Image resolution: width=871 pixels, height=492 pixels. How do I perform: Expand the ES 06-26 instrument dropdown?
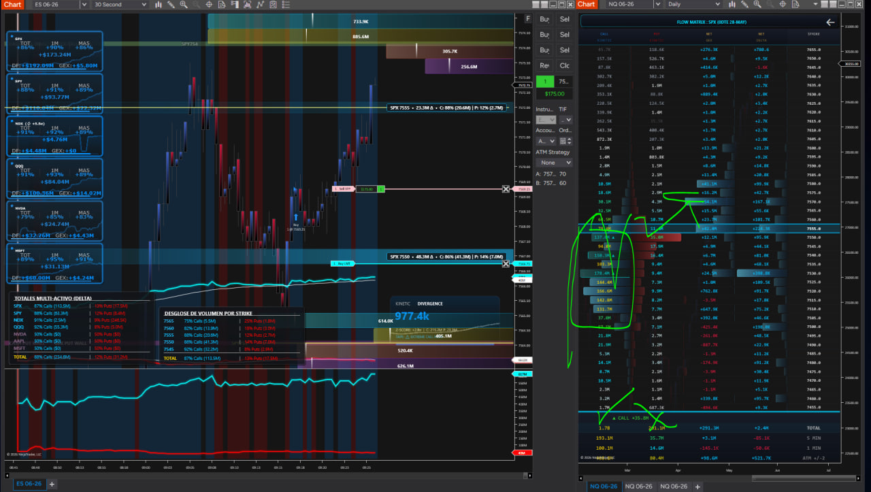pos(84,5)
